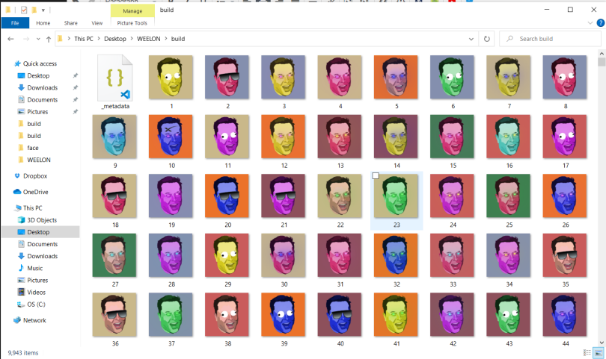Open the File menu
The height and width of the screenshot is (359, 606).
15,22
